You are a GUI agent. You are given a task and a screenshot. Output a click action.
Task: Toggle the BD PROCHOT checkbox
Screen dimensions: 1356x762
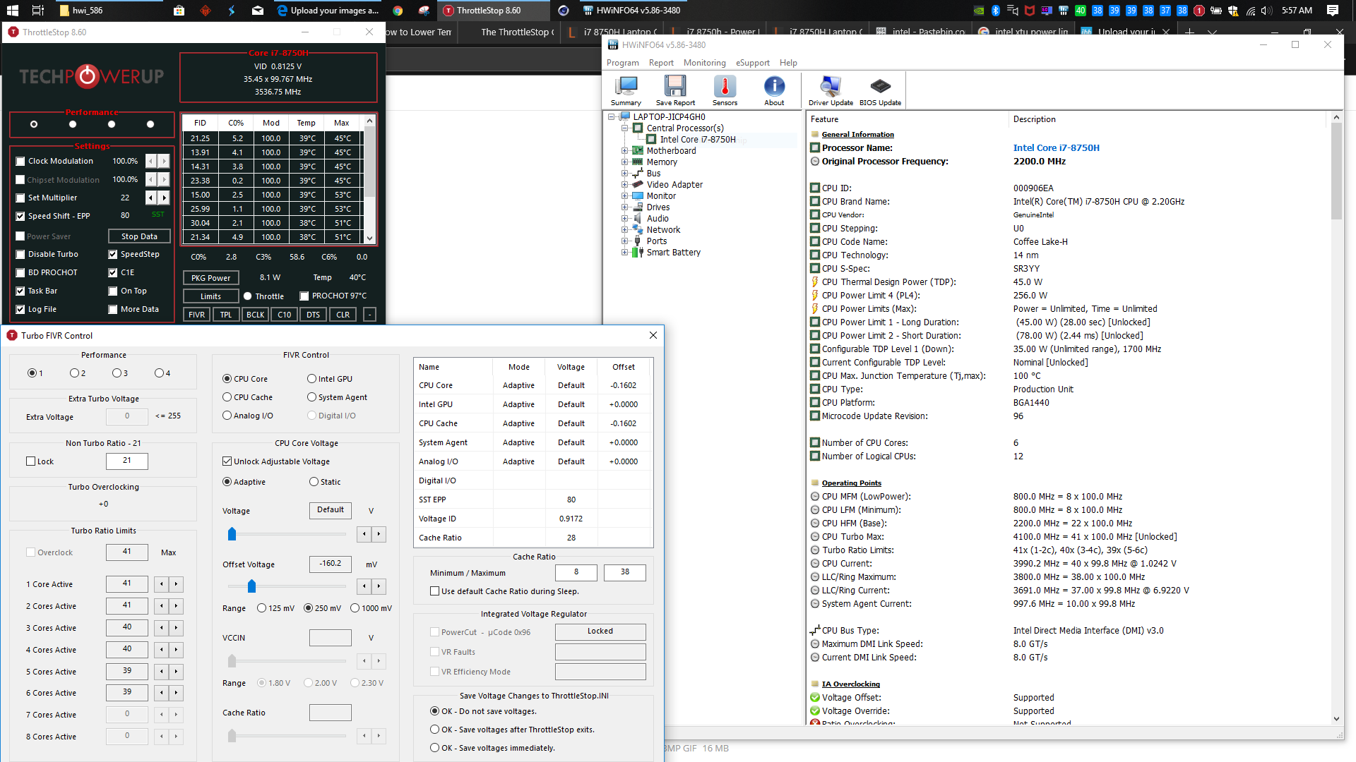[x=20, y=273]
